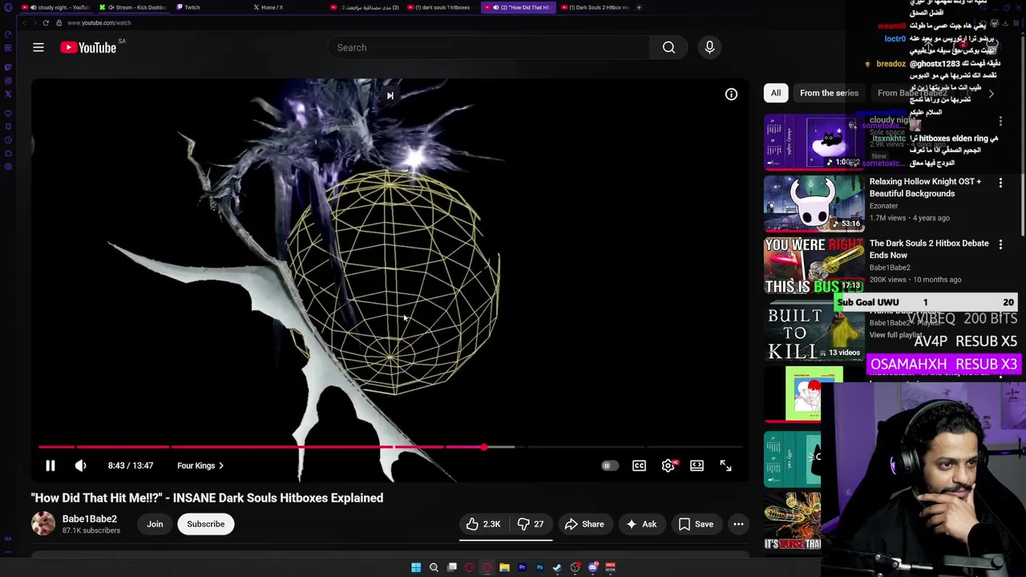Viewport: 1026px width, 577px height.
Task: Open options for Dark Souls 2 Hitbox Debate
Action: (x=1000, y=245)
